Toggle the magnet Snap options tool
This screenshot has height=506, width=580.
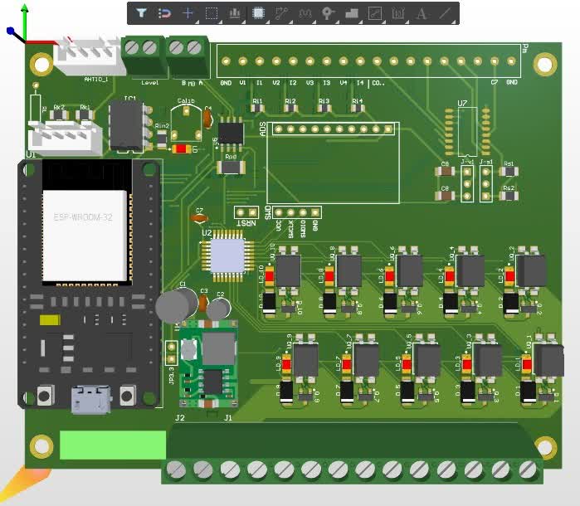click(x=164, y=13)
